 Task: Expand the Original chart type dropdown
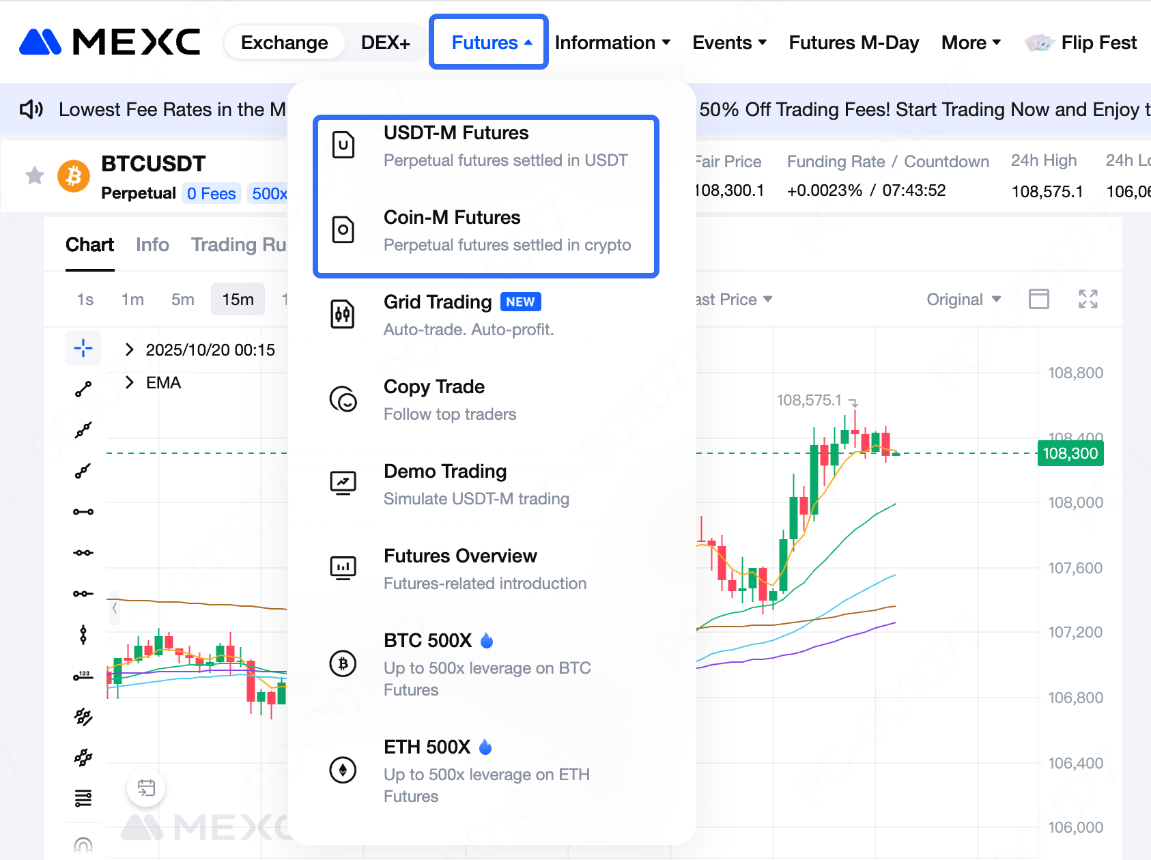point(963,300)
